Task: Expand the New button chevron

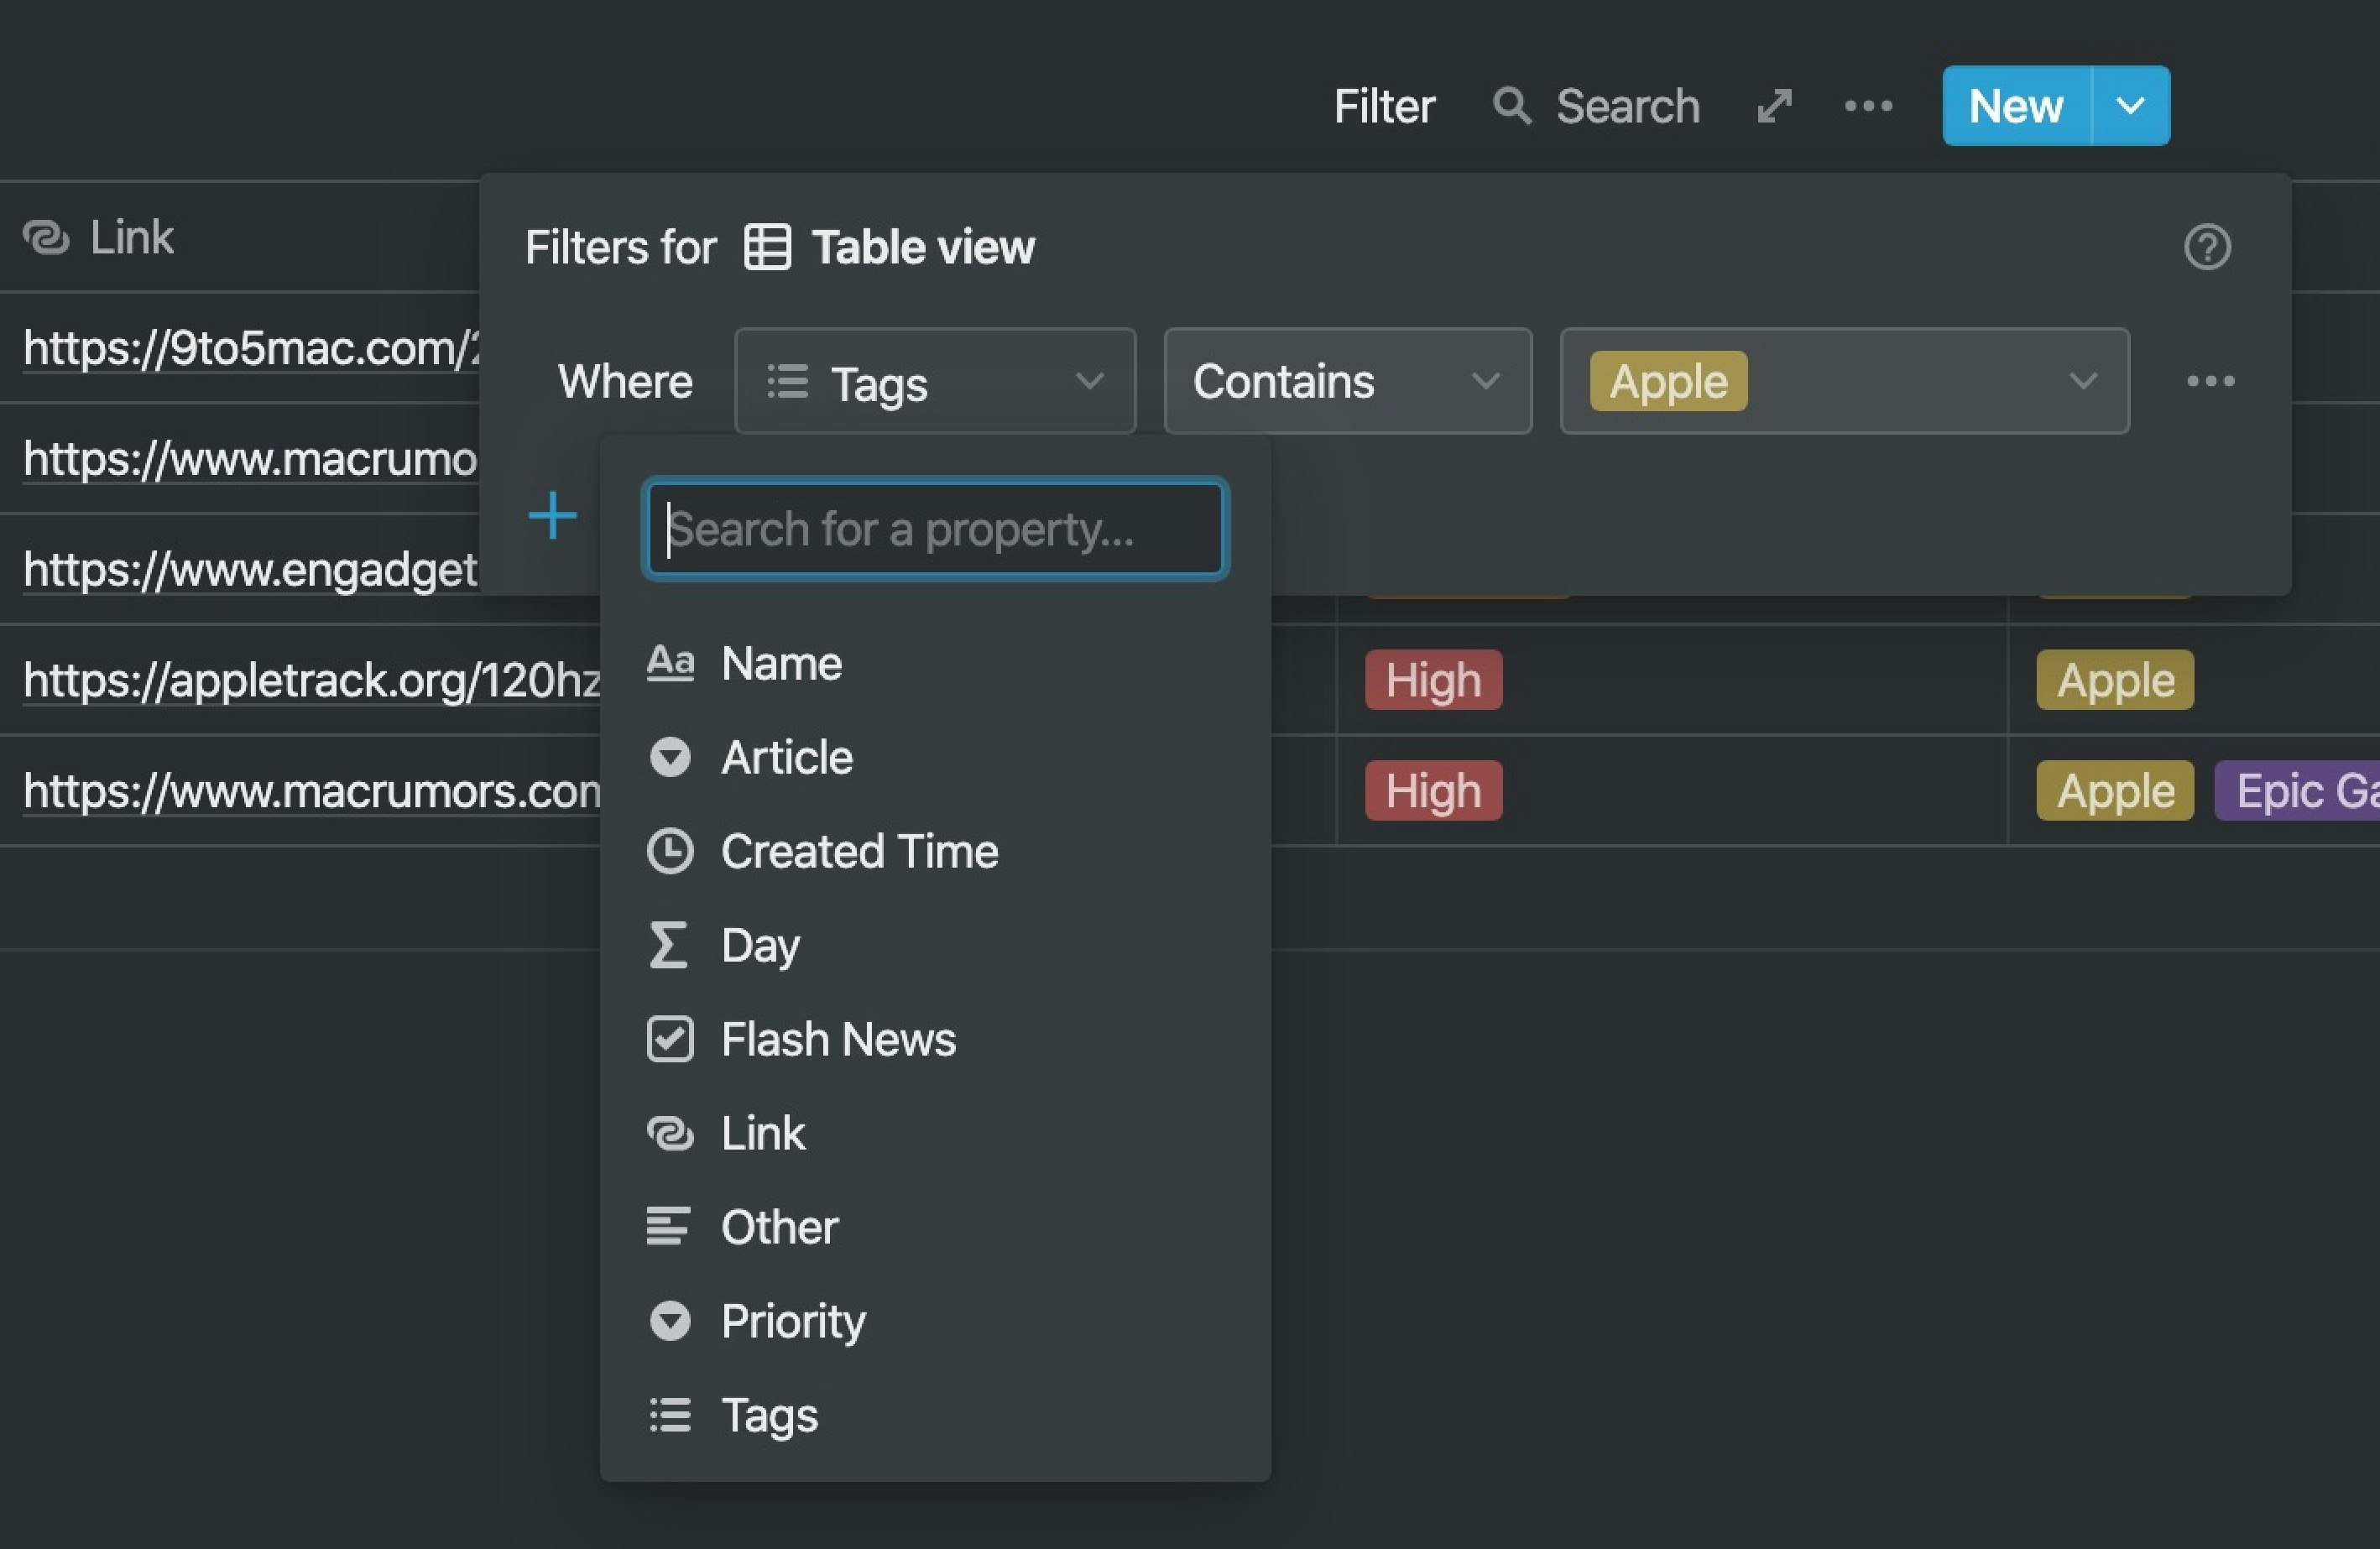Action: pyautogui.click(x=2131, y=105)
